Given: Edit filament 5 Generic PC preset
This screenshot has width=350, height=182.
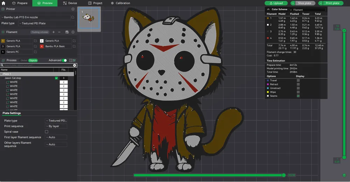Looking at the screenshot, I should pyautogui.click(x=35, y=52).
